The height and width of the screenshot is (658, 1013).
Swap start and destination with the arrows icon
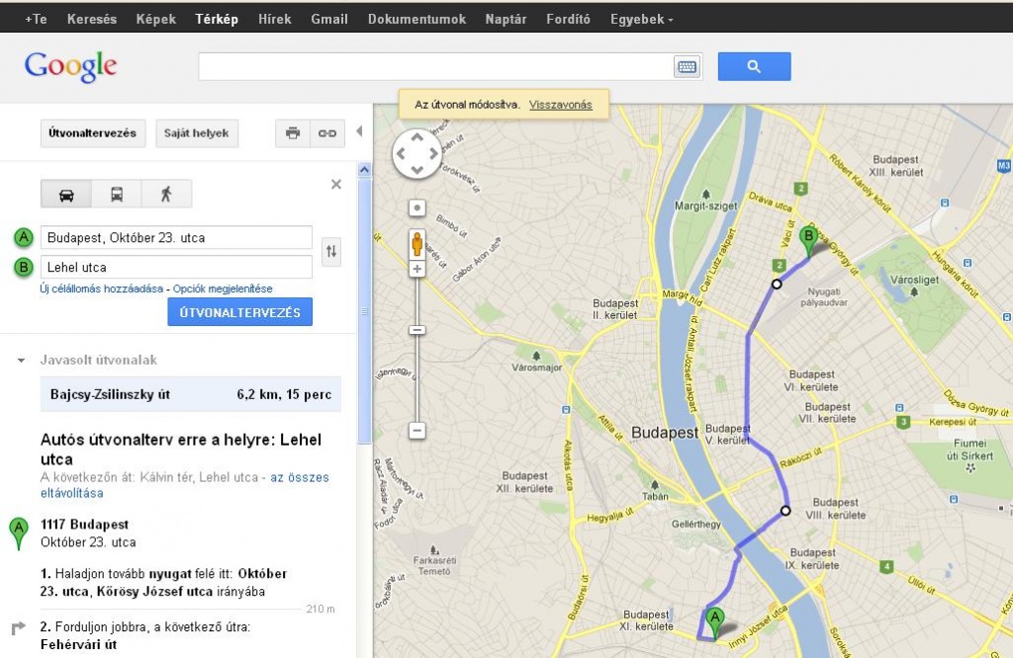click(x=330, y=251)
